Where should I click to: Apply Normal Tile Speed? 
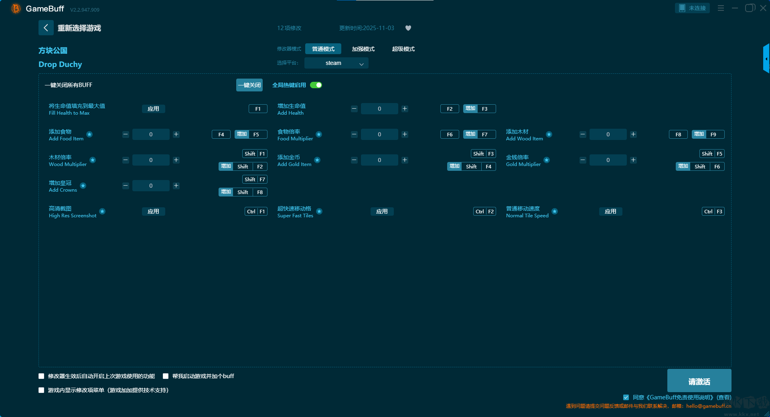click(x=610, y=211)
